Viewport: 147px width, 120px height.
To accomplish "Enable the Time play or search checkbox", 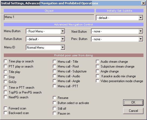I will 5,61.
